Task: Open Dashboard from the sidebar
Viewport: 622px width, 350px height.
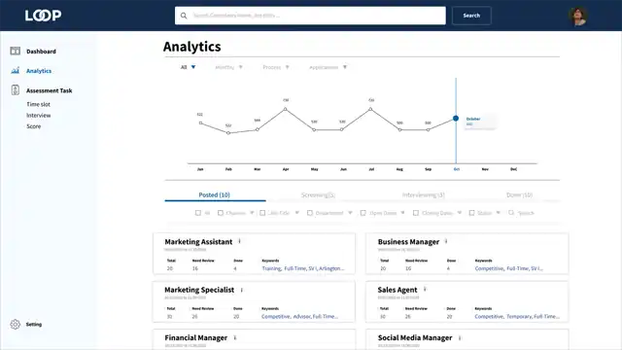Action: pyautogui.click(x=41, y=52)
